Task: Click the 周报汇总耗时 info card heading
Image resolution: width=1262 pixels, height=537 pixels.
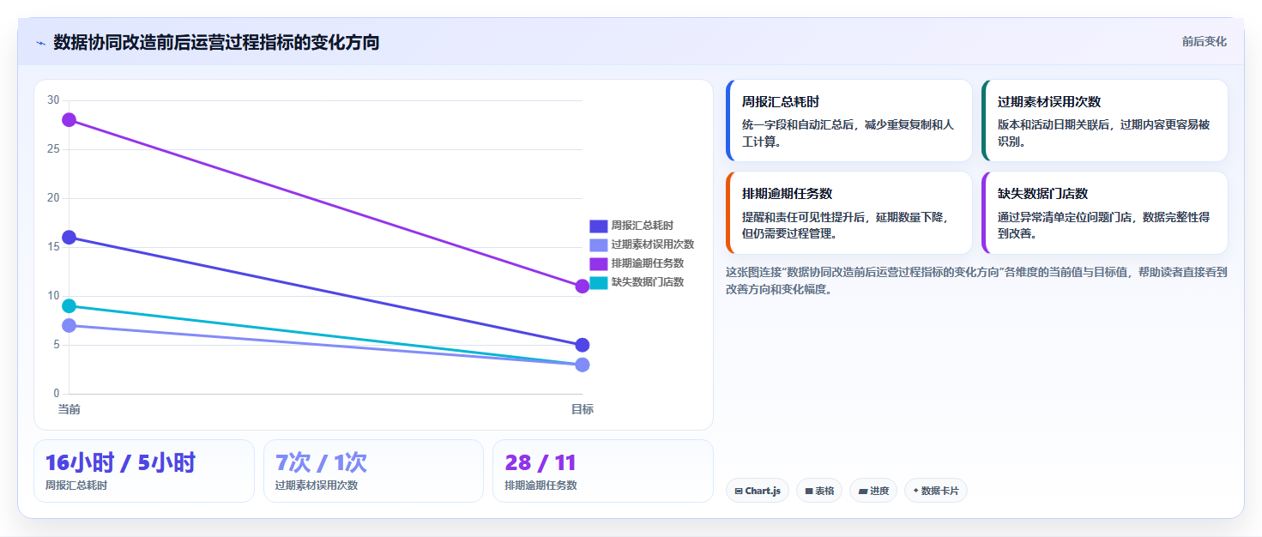Action: coord(781,101)
